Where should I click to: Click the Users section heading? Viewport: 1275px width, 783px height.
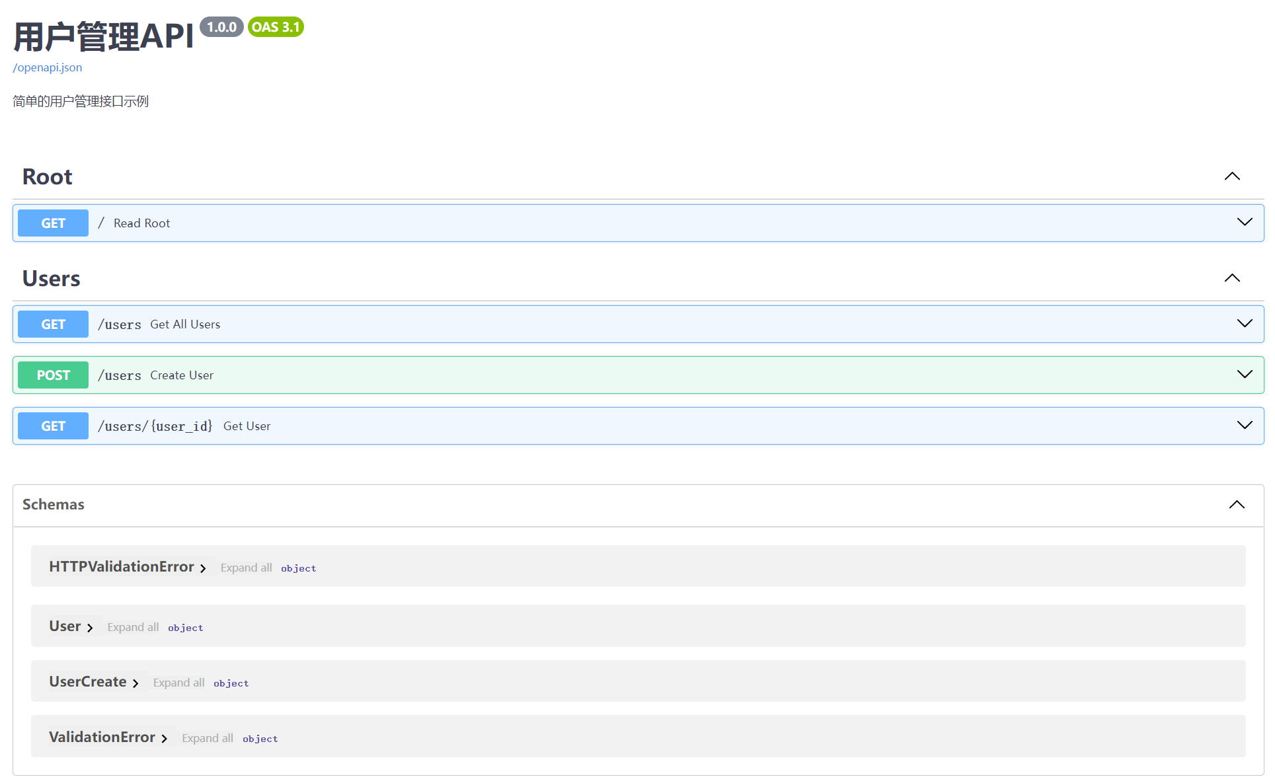click(x=52, y=279)
